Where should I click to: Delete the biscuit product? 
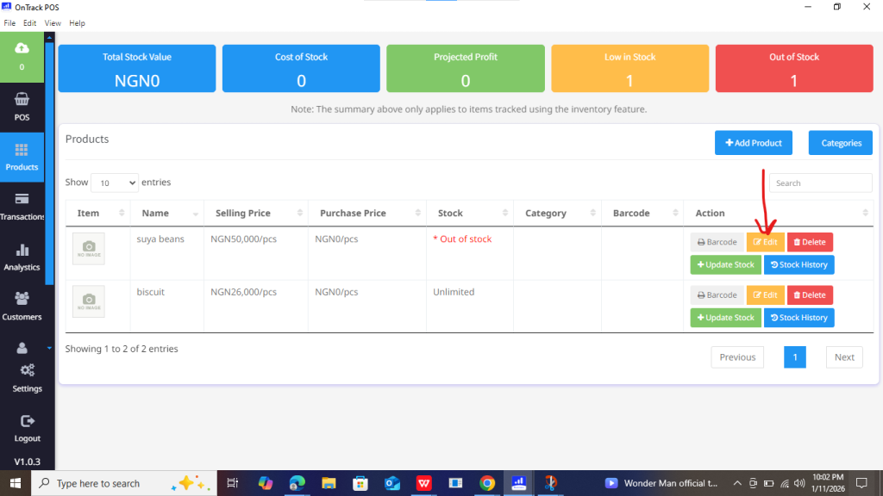(810, 295)
